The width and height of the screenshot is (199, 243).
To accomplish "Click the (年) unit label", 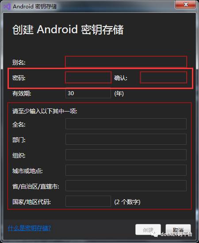I will point(119,93).
